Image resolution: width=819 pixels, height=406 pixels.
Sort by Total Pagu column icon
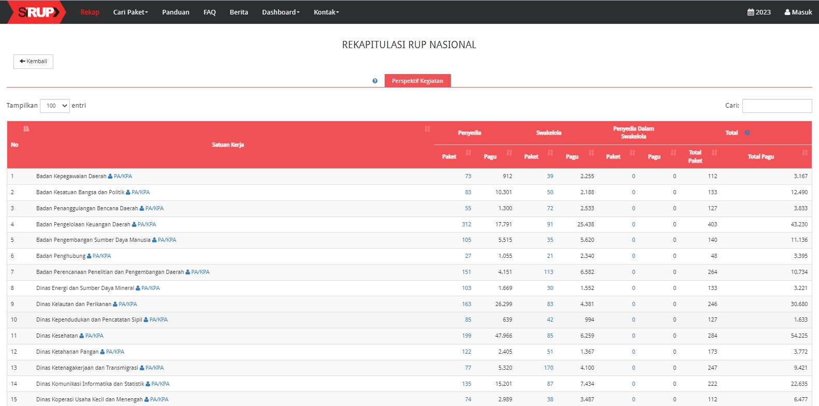point(805,152)
